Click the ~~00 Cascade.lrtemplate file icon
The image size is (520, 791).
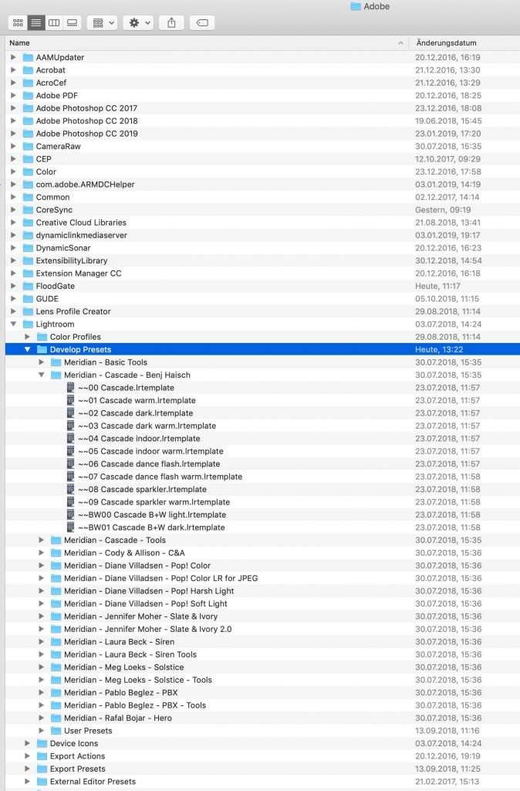point(70,388)
